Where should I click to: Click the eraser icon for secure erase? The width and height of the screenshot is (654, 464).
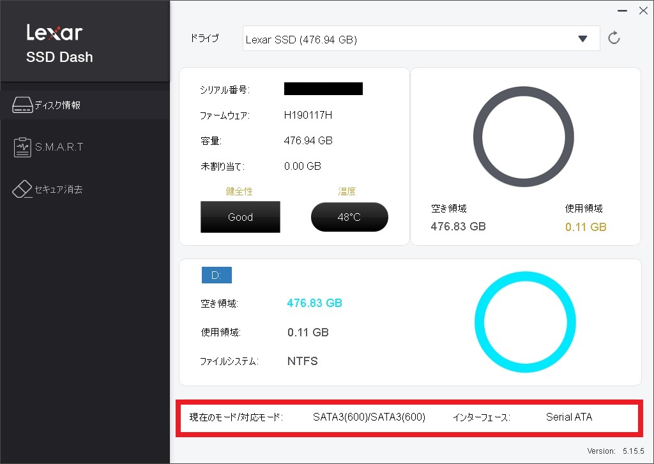tap(22, 190)
